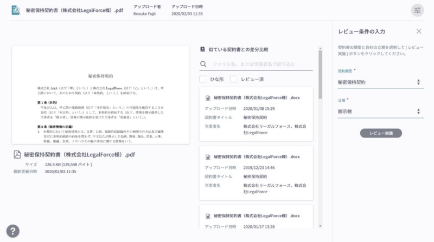Screen dimensions: 434x242
Task: Click the 立場 dropdown arrows
Action: point(418,112)
